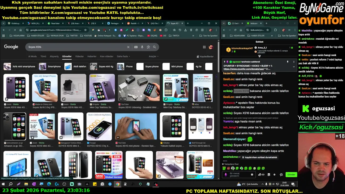This screenshot has height=194, width=345.
Task: Open Amazon.co.jp Soyes image result
Action: (x=15, y=126)
